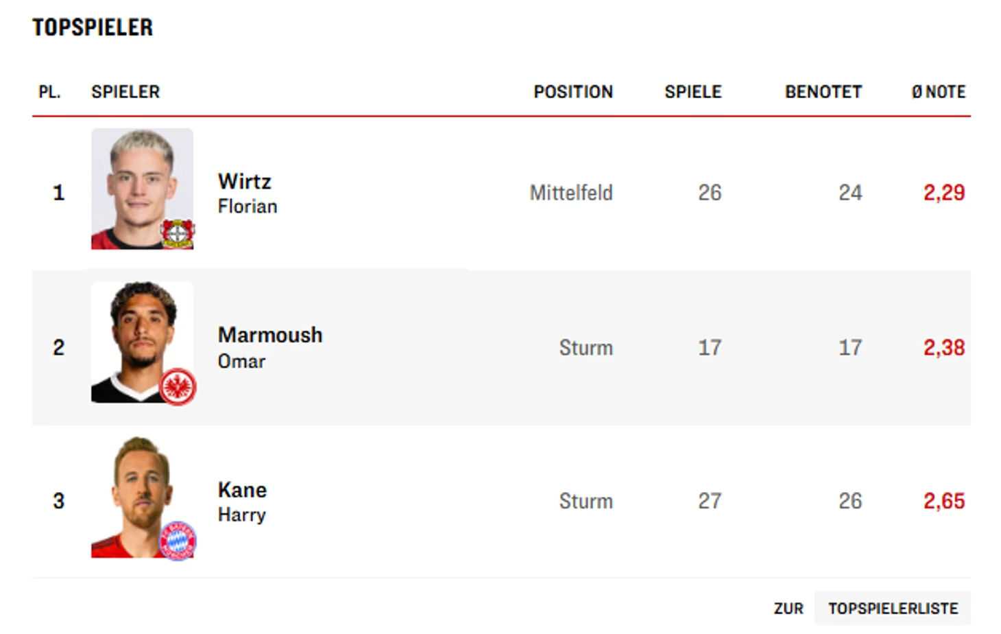Click the PL. column header
1001x634 pixels.
[x=49, y=92]
